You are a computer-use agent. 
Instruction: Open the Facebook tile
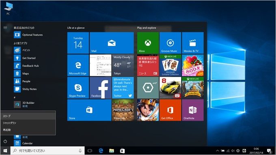tap(101, 88)
